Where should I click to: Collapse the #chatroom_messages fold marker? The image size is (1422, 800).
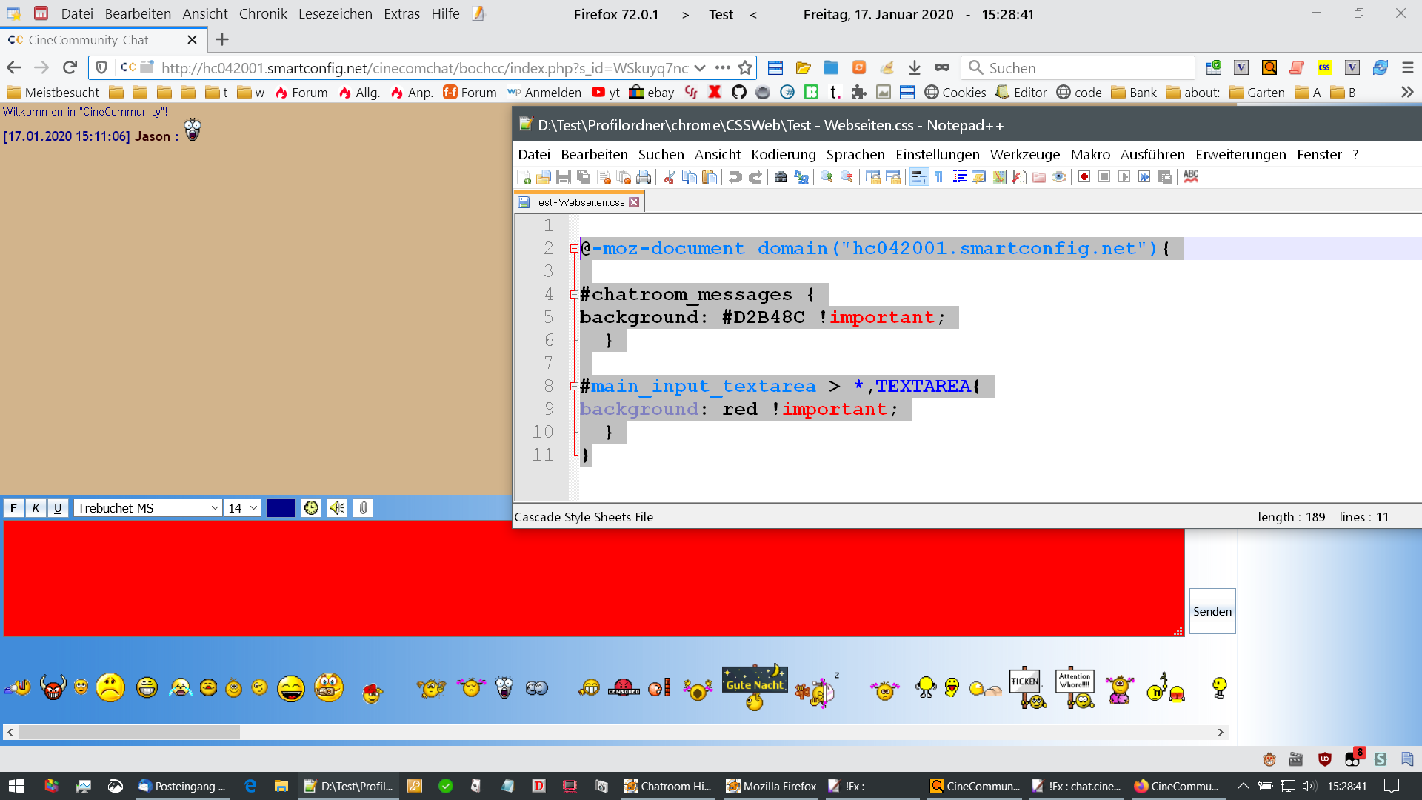pyautogui.click(x=574, y=295)
